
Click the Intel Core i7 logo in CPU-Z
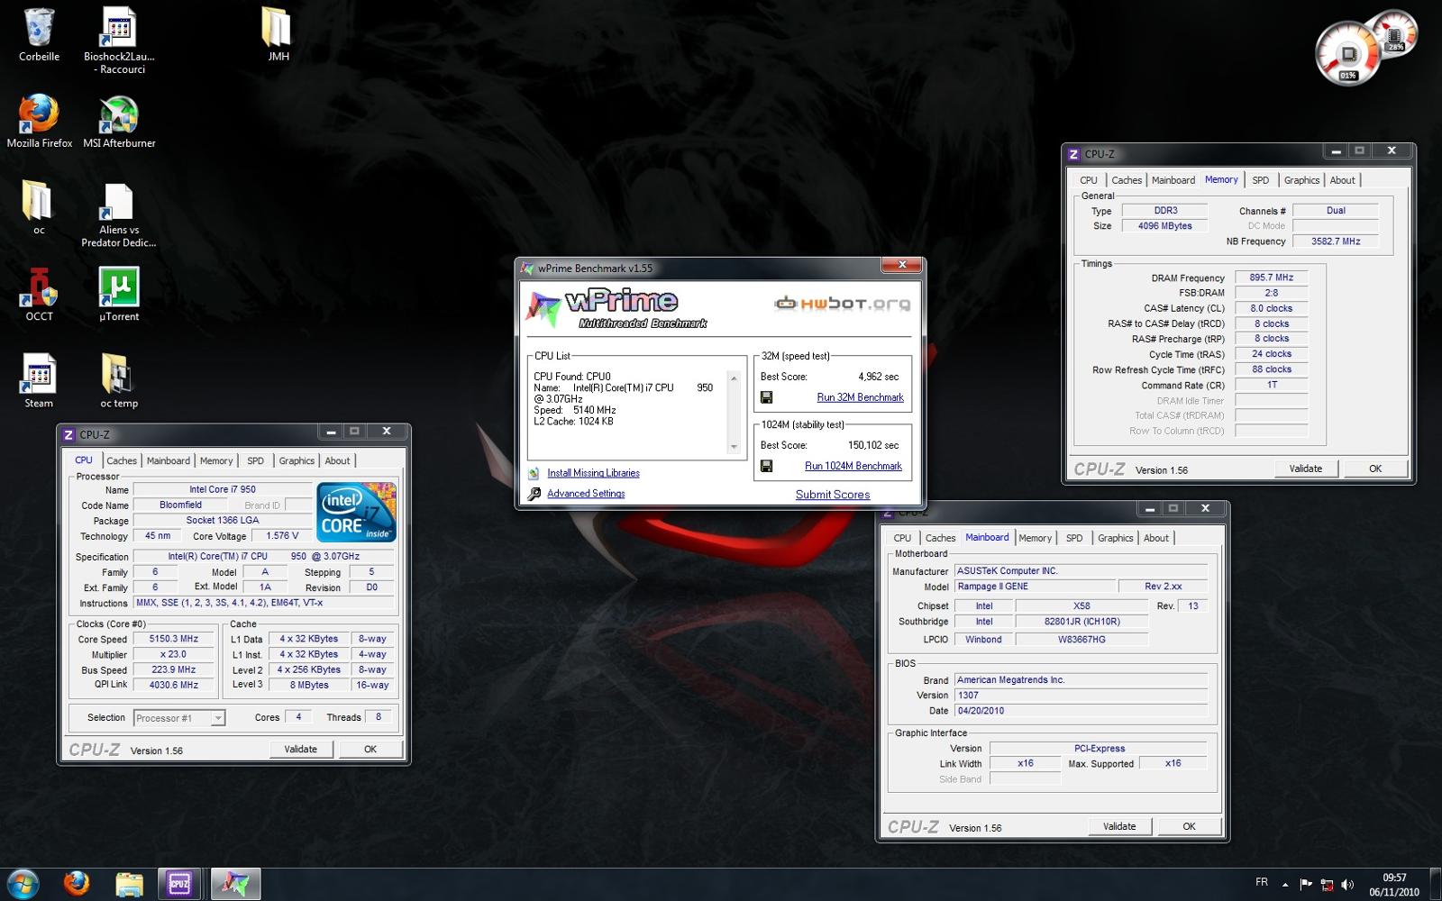pyautogui.click(x=356, y=512)
